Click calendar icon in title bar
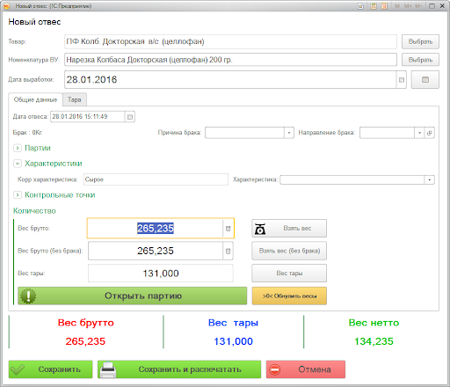The height and width of the screenshot is (387, 450). click(384, 6)
